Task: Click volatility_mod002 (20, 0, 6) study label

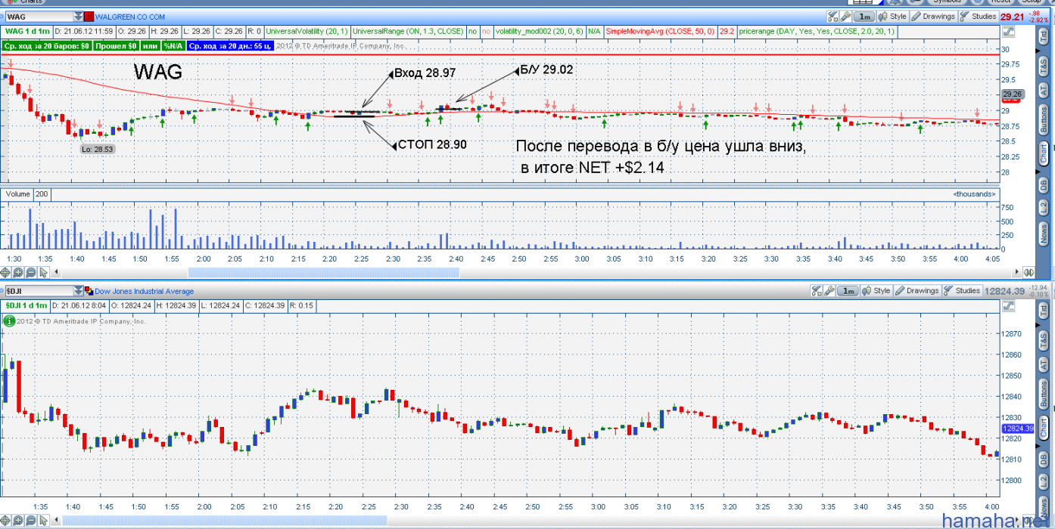Action: (x=540, y=32)
